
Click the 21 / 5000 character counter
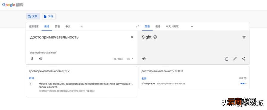(x=118, y=59)
